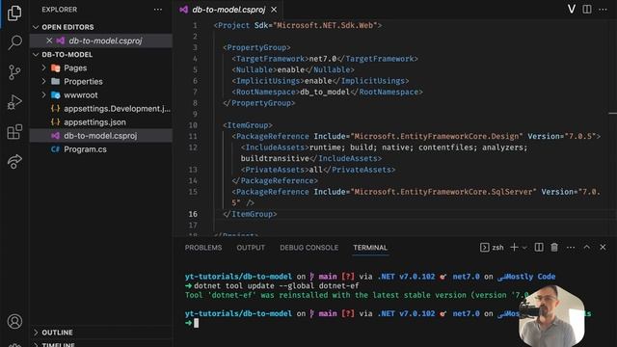This screenshot has height=347, width=617.
Task: Split the terminal panel
Action: pyautogui.click(x=539, y=247)
